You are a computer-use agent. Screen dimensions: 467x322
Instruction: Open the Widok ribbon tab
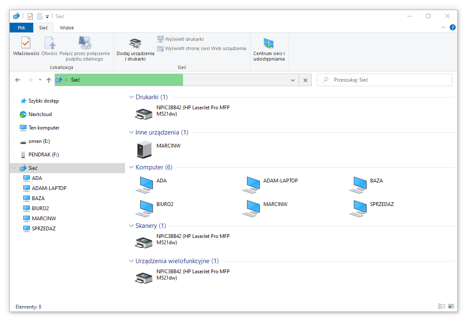(x=67, y=28)
